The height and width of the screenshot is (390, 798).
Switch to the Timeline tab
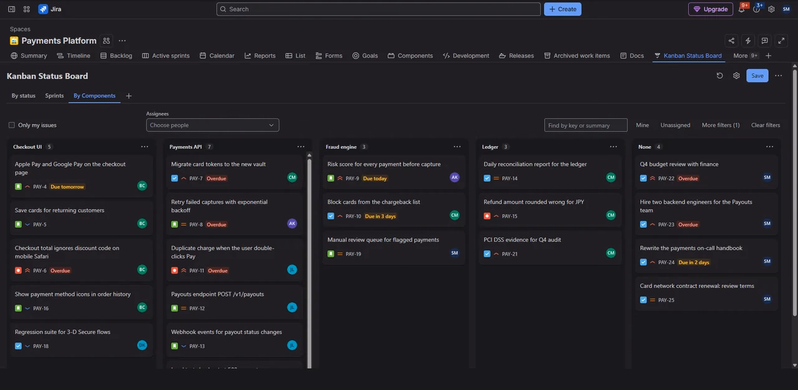(74, 55)
